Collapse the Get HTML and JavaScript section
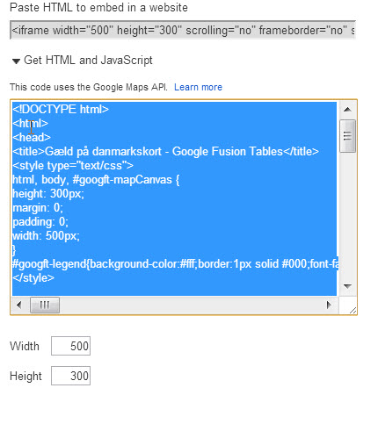 point(16,61)
